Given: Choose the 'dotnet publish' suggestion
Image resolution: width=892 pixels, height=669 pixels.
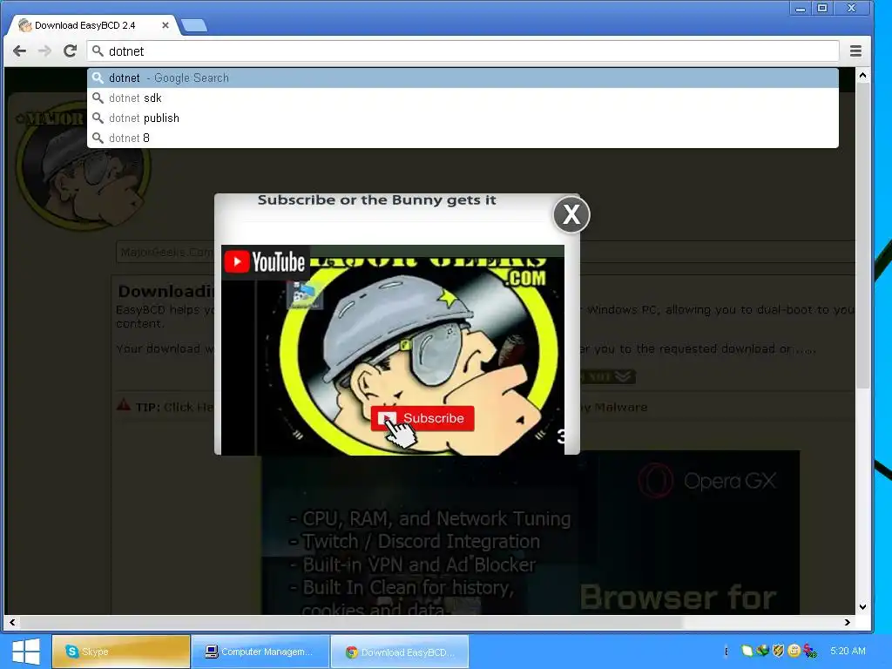Looking at the screenshot, I should click(463, 118).
